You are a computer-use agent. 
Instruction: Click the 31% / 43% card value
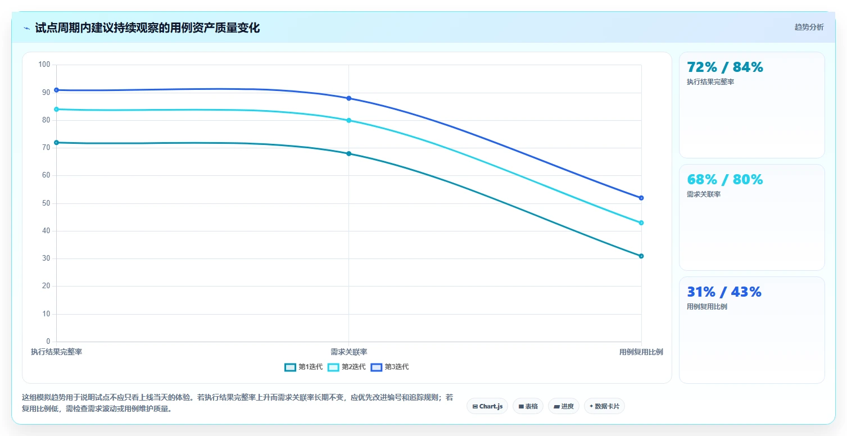[724, 292]
